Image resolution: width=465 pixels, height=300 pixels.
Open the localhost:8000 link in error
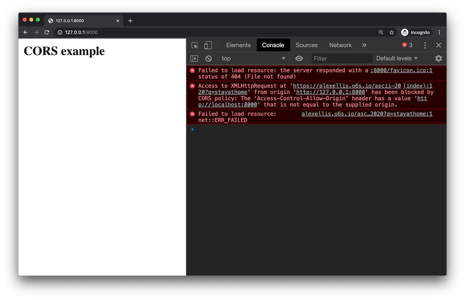pos(227,105)
